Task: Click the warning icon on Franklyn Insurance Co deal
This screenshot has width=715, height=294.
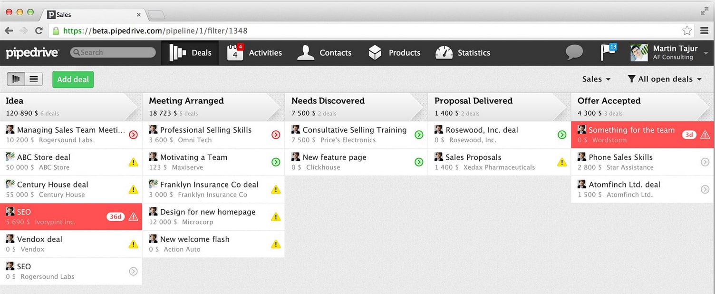Action: (276, 189)
